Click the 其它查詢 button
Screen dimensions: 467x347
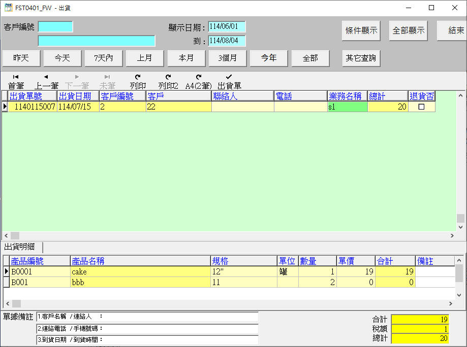click(361, 58)
